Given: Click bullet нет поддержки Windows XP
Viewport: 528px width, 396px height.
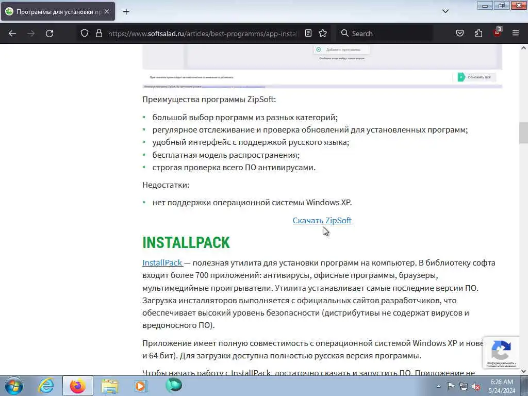Looking at the screenshot, I should pos(252,202).
